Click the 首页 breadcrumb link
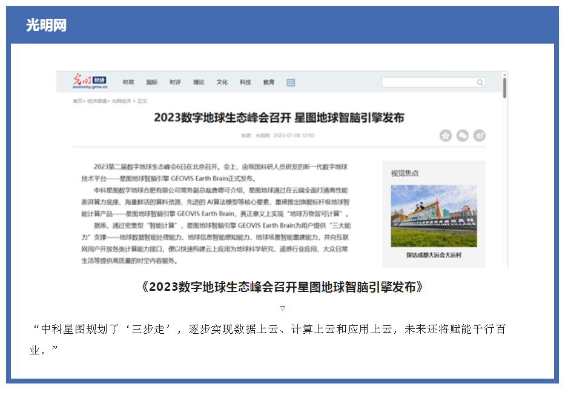Viewport: 568px width, 395px height. [78, 101]
